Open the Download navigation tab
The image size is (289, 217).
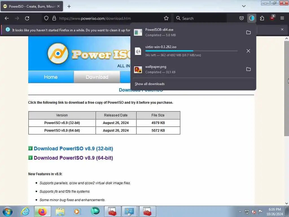pyautogui.click(x=97, y=77)
